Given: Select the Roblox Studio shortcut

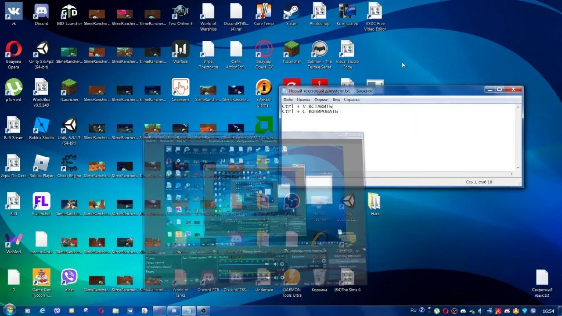Looking at the screenshot, I should [x=41, y=128].
